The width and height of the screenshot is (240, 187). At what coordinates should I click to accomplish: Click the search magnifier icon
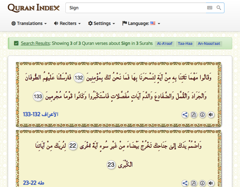[219, 8]
